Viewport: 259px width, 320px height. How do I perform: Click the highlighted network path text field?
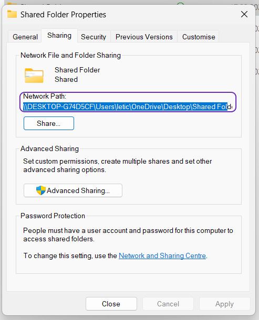point(128,106)
